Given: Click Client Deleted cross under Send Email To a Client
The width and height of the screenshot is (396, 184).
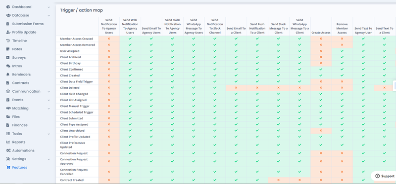Looking at the screenshot, I should point(236,88).
